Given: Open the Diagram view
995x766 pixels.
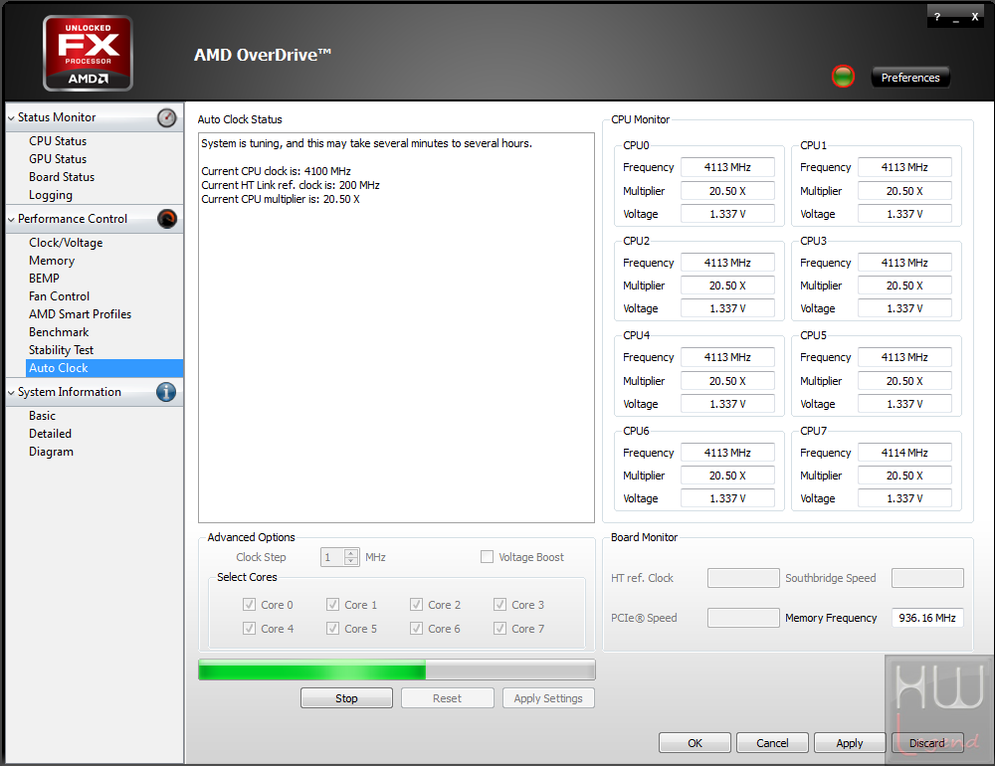Looking at the screenshot, I should coord(52,452).
